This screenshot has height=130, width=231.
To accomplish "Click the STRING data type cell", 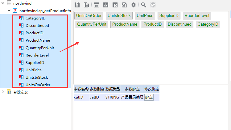I will coord(113,97).
